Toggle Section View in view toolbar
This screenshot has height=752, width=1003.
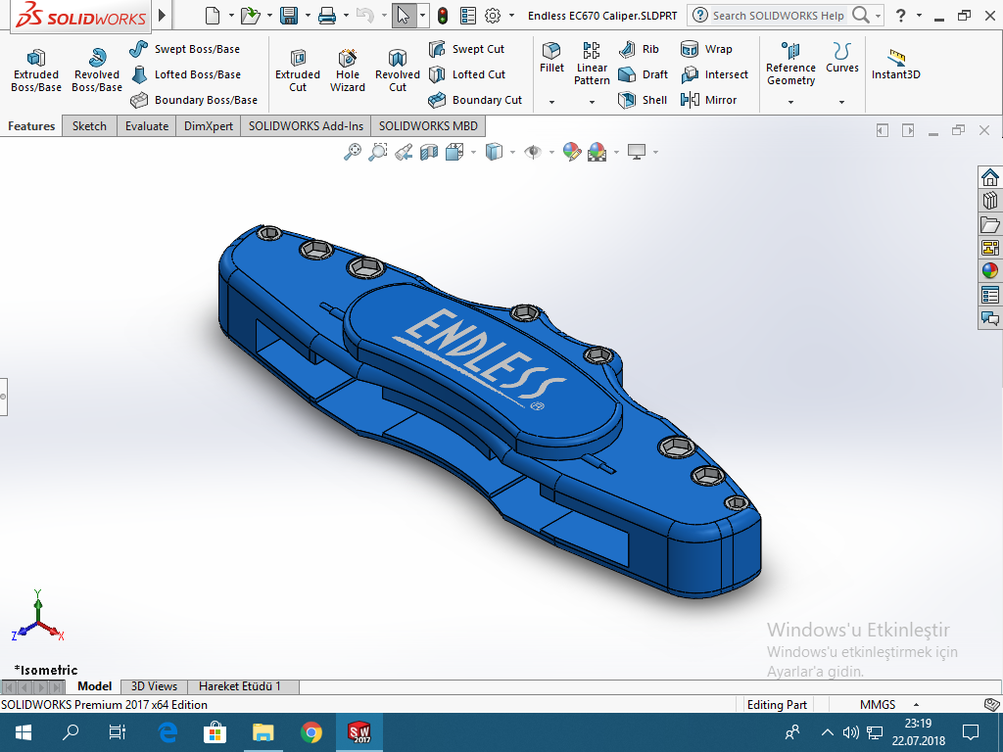coord(429,152)
